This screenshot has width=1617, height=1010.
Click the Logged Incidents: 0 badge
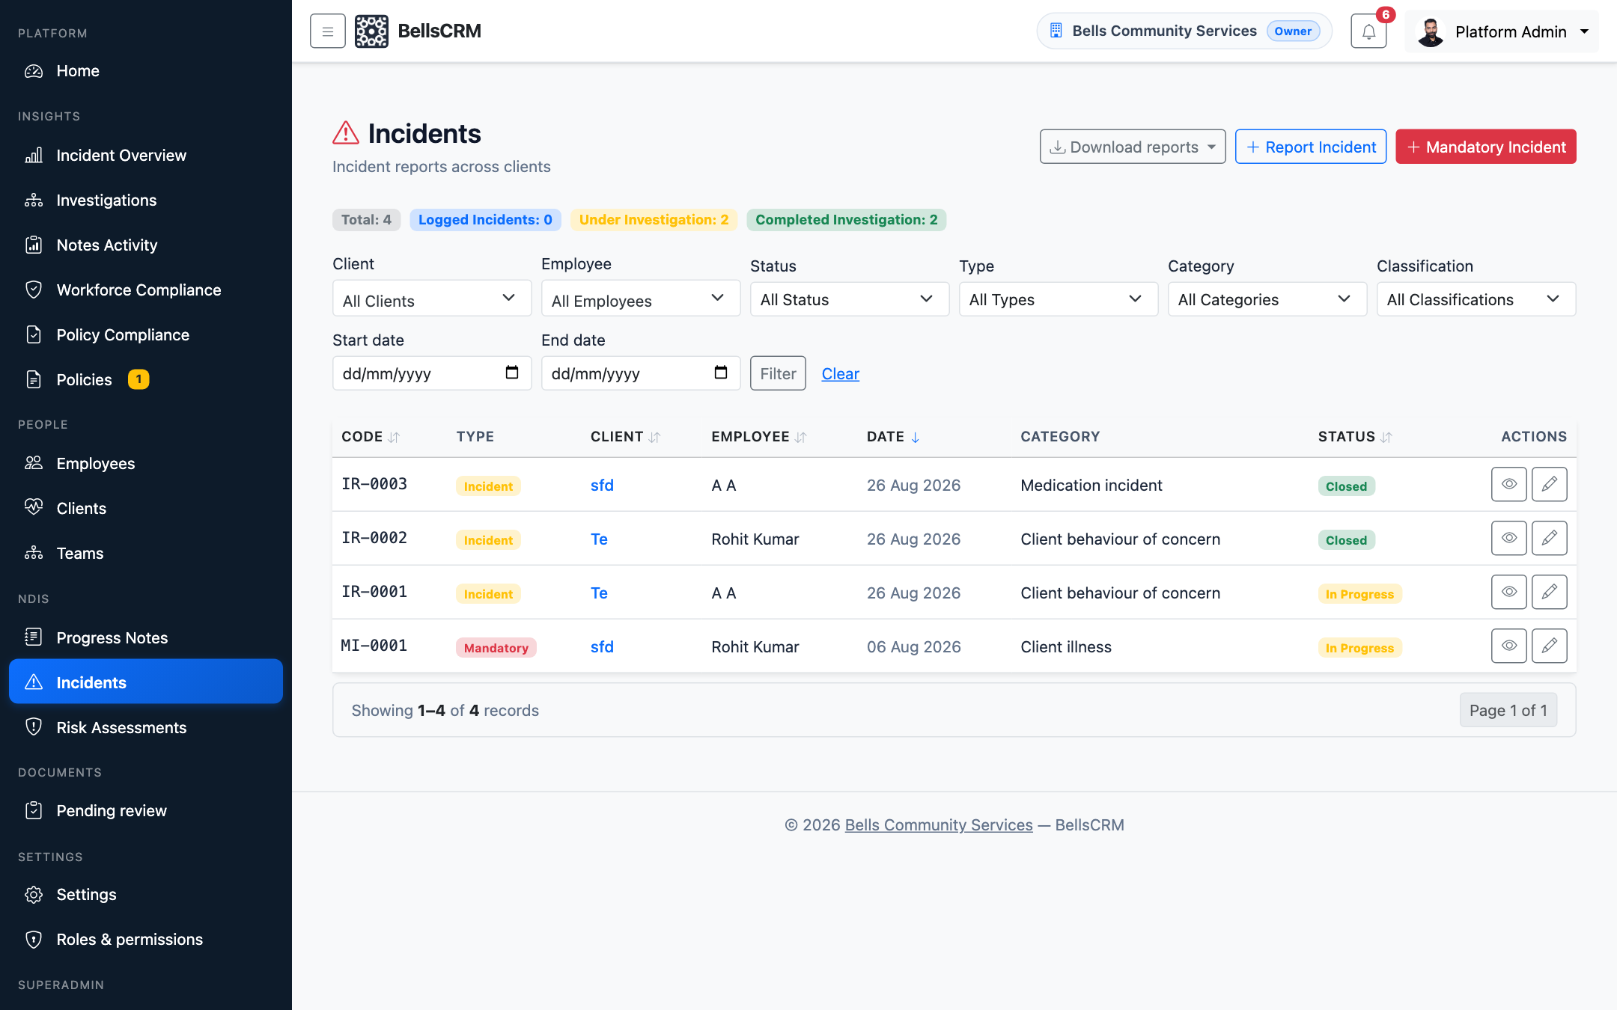(485, 220)
